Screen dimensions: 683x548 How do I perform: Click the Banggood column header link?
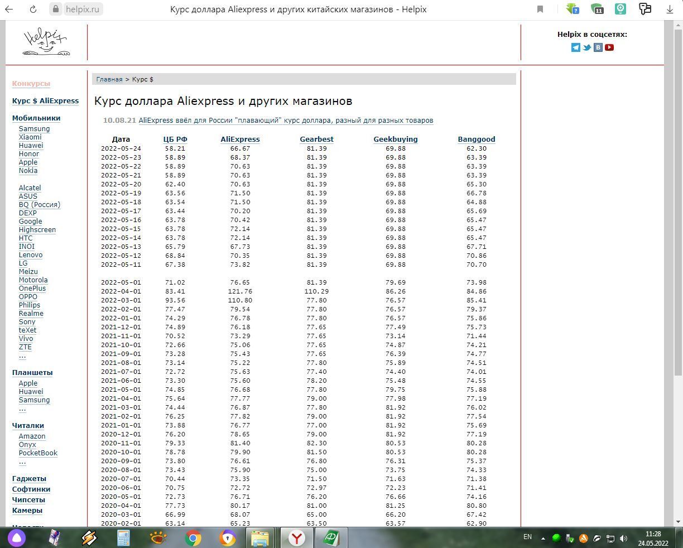(476, 139)
